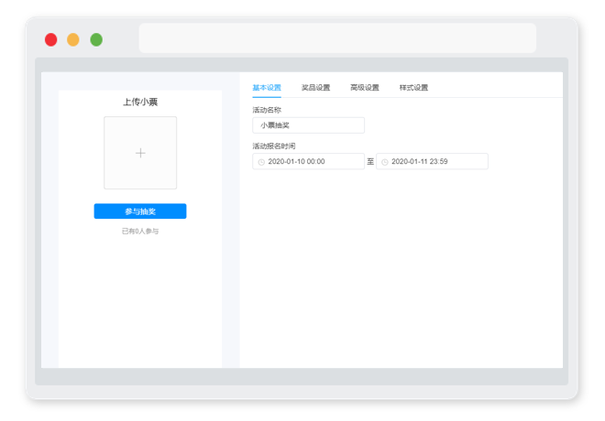This screenshot has height=421, width=605.
Task: Click the clock icon in end date field
Action: pyautogui.click(x=385, y=162)
